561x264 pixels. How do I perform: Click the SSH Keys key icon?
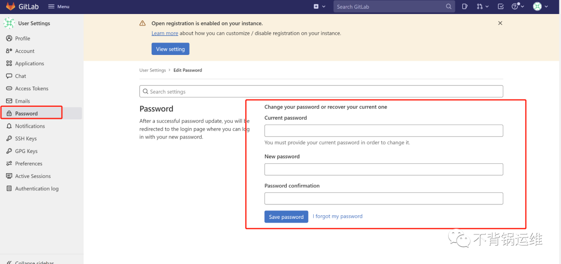(9, 138)
